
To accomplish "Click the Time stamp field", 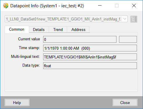I will [90, 48].
